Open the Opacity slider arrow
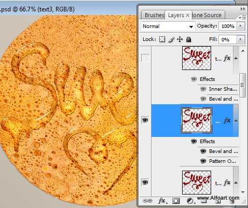Image resolution: width=248 pixels, height=208 pixels. [x=241, y=26]
